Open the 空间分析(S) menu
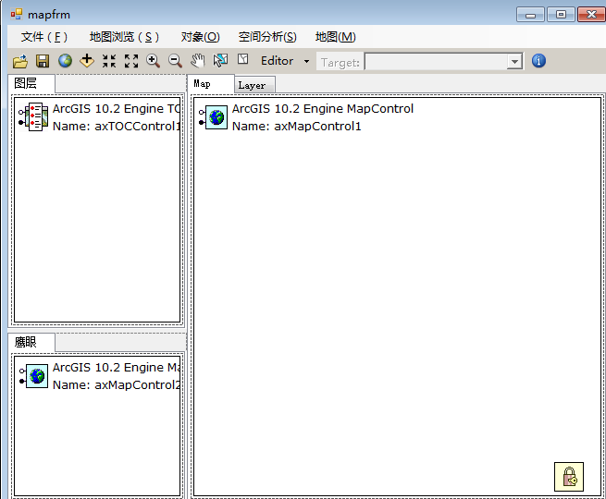 (x=267, y=37)
